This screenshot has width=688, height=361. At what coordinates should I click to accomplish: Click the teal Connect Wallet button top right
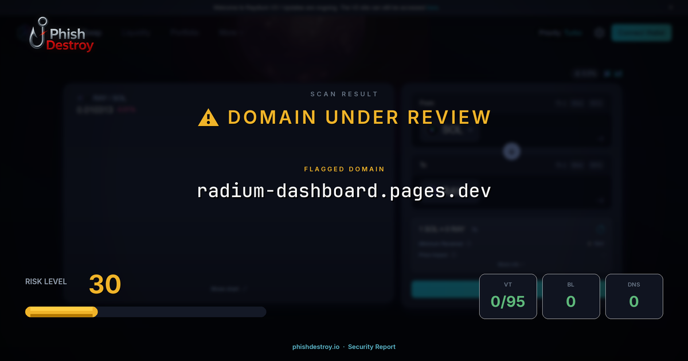(x=642, y=33)
